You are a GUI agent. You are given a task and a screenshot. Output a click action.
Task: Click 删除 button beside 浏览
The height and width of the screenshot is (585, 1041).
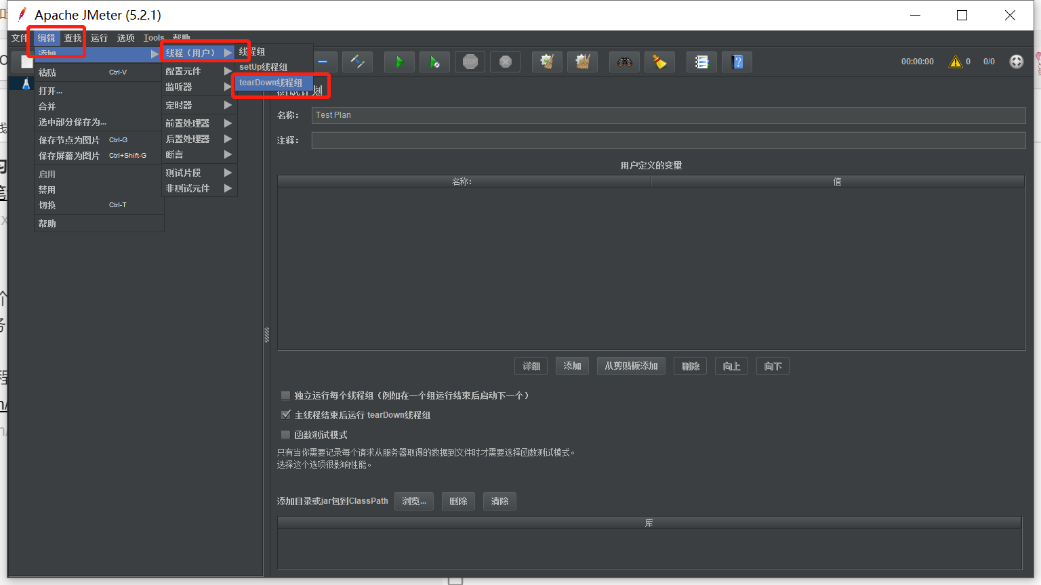coord(459,501)
